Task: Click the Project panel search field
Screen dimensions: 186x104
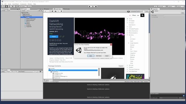Action: [x=33, y=11]
